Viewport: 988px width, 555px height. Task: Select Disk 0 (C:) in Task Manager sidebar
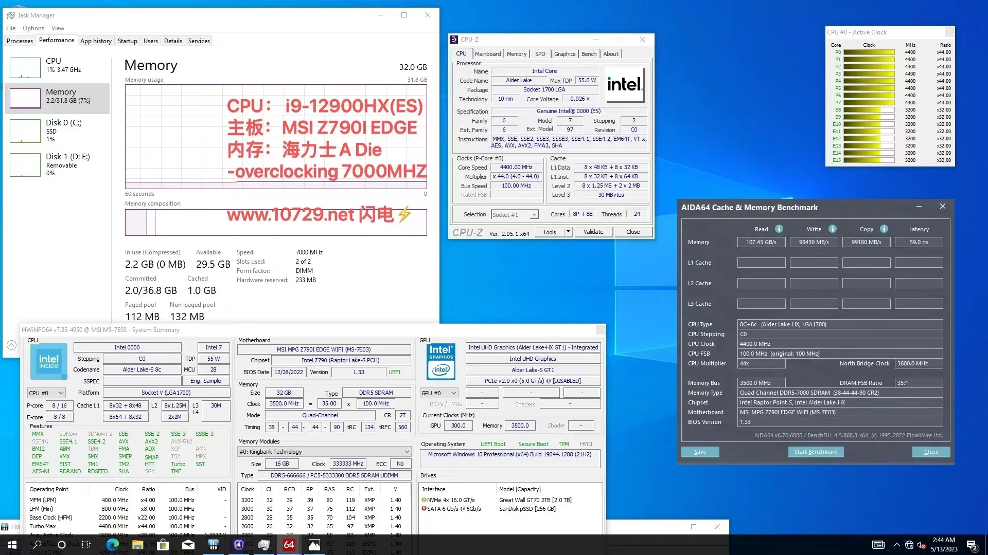(x=58, y=131)
